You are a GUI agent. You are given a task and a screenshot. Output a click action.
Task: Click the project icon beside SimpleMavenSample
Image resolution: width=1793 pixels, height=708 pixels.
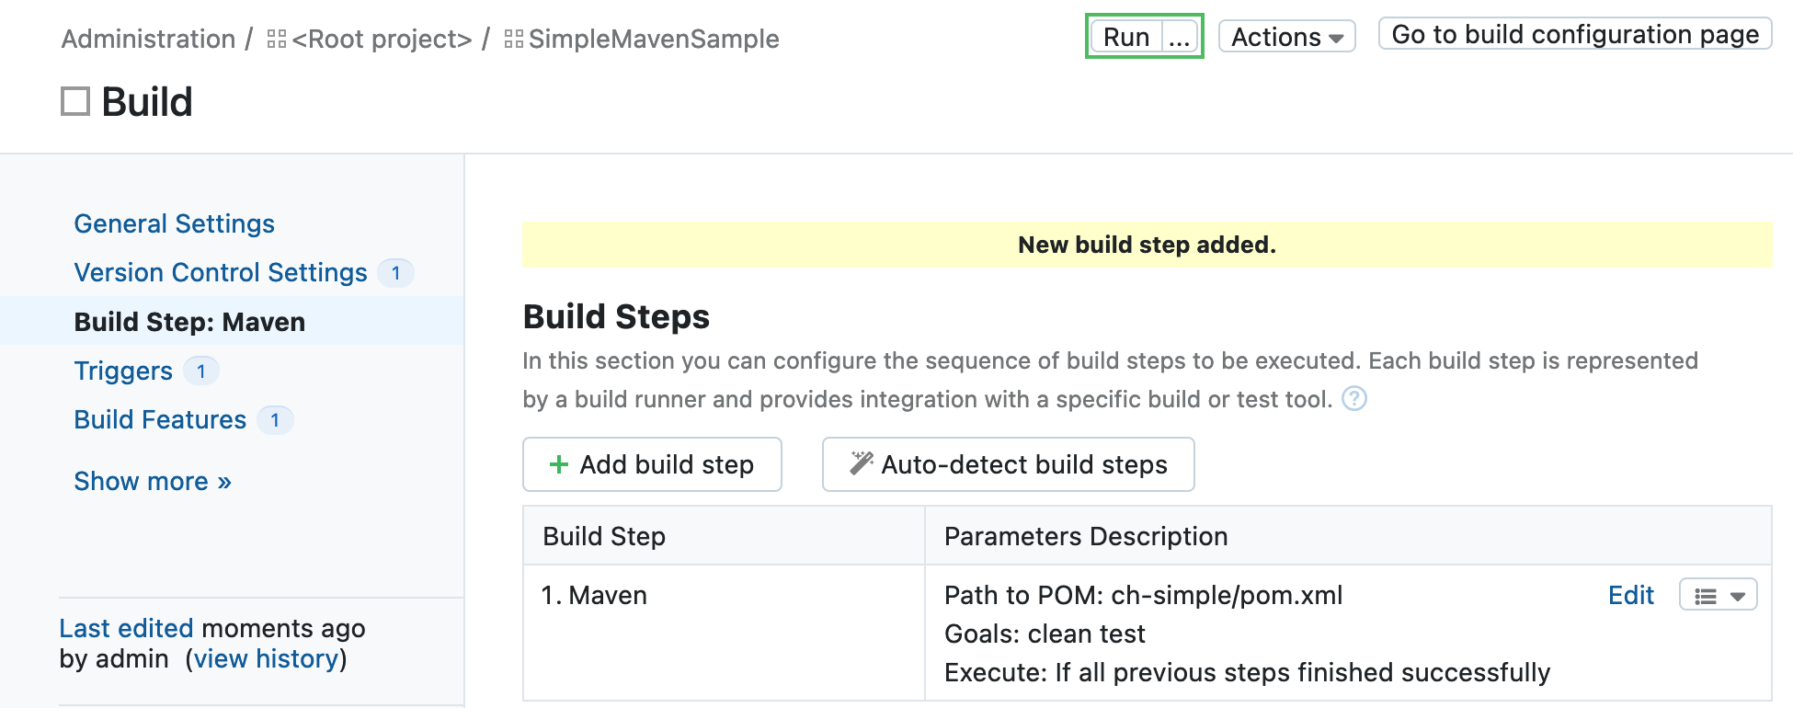pos(514,38)
